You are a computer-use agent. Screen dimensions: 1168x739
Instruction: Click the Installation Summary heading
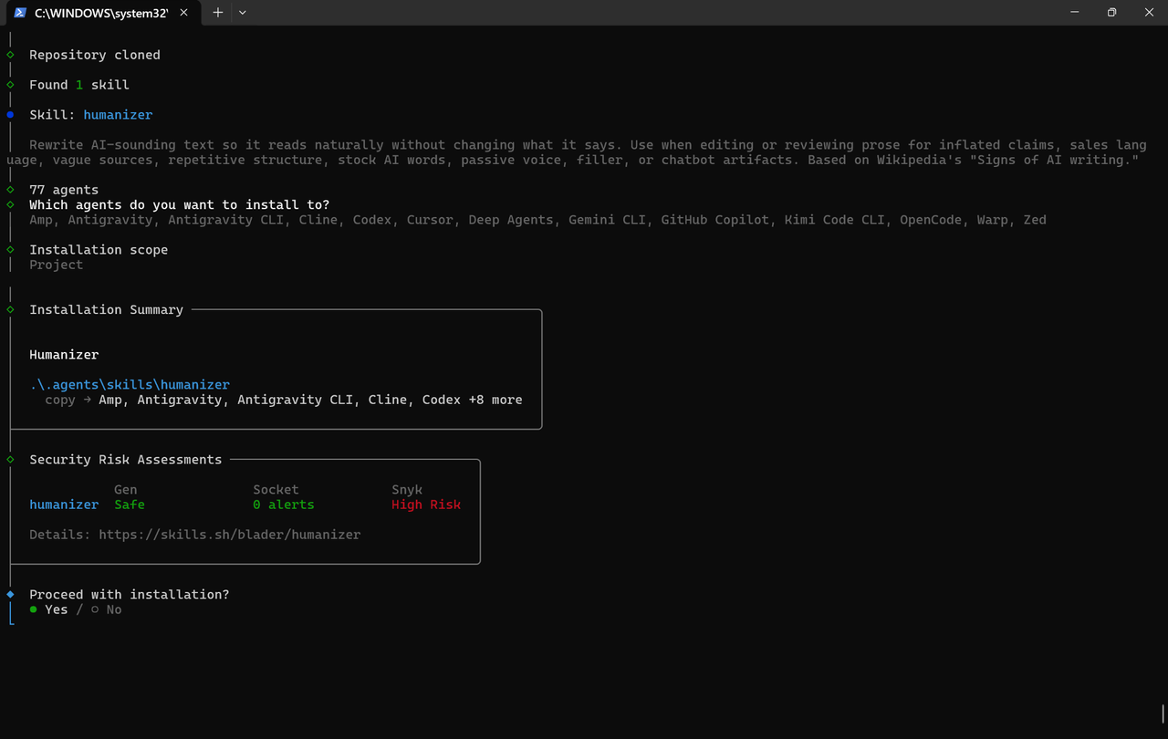click(107, 310)
